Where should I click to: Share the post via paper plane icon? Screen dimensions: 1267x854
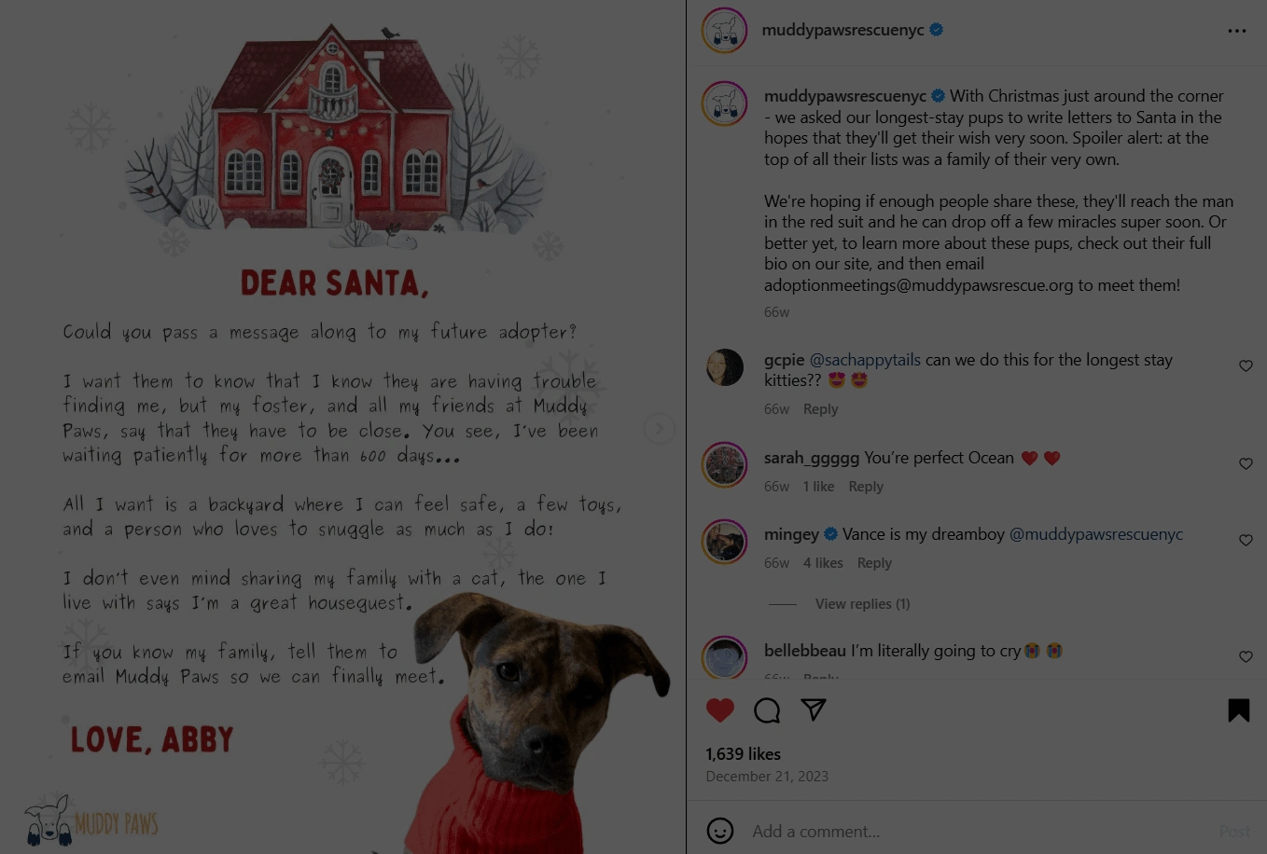814,709
